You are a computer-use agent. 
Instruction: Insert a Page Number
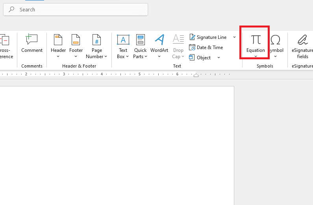coord(96,46)
